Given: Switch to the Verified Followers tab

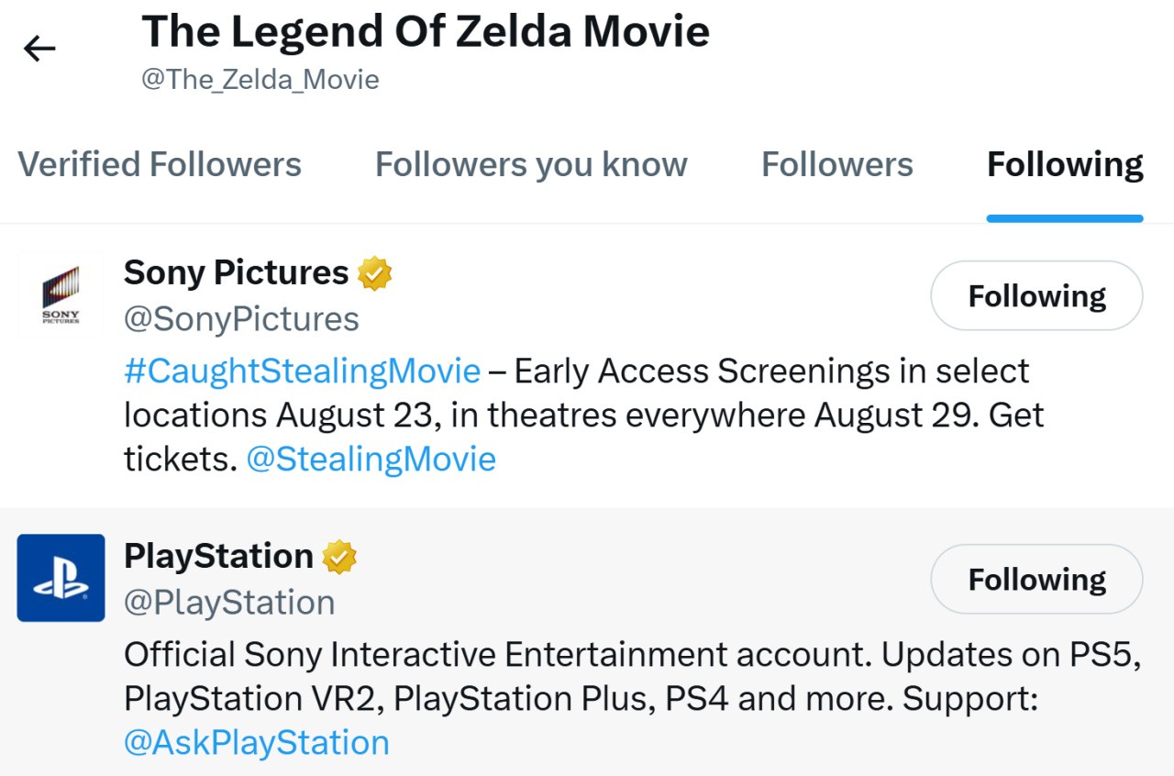Looking at the screenshot, I should point(160,165).
